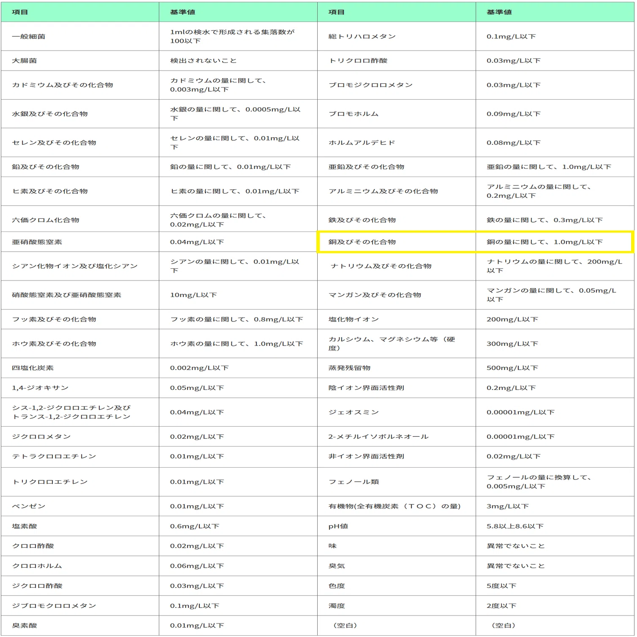This screenshot has height=637, width=637.
Task: Click 有機物(全有機炭素 TOC) cell
Action: (x=397, y=506)
